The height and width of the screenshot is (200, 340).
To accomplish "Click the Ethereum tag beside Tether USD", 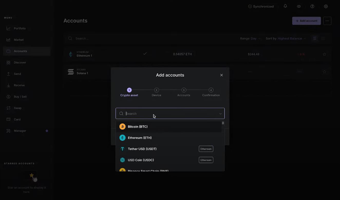I will [206, 149].
